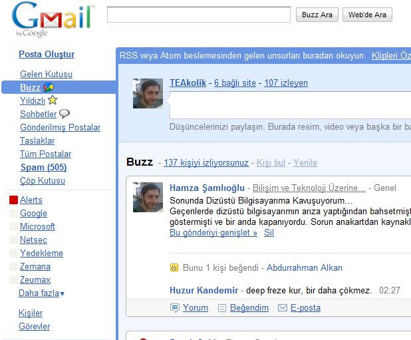Click the Buzz post text box
Image resolution: width=411 pixels, height=340 pixels.
pyautogui.click(x=290, y=105)
